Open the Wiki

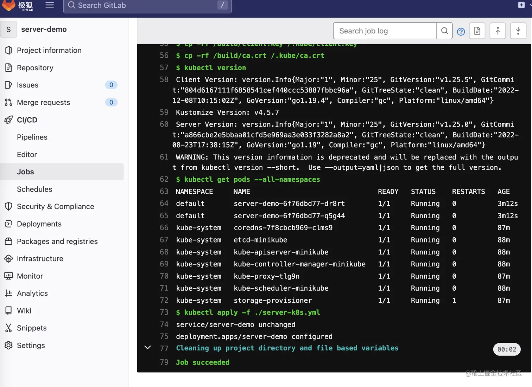(x=24, y=311)
